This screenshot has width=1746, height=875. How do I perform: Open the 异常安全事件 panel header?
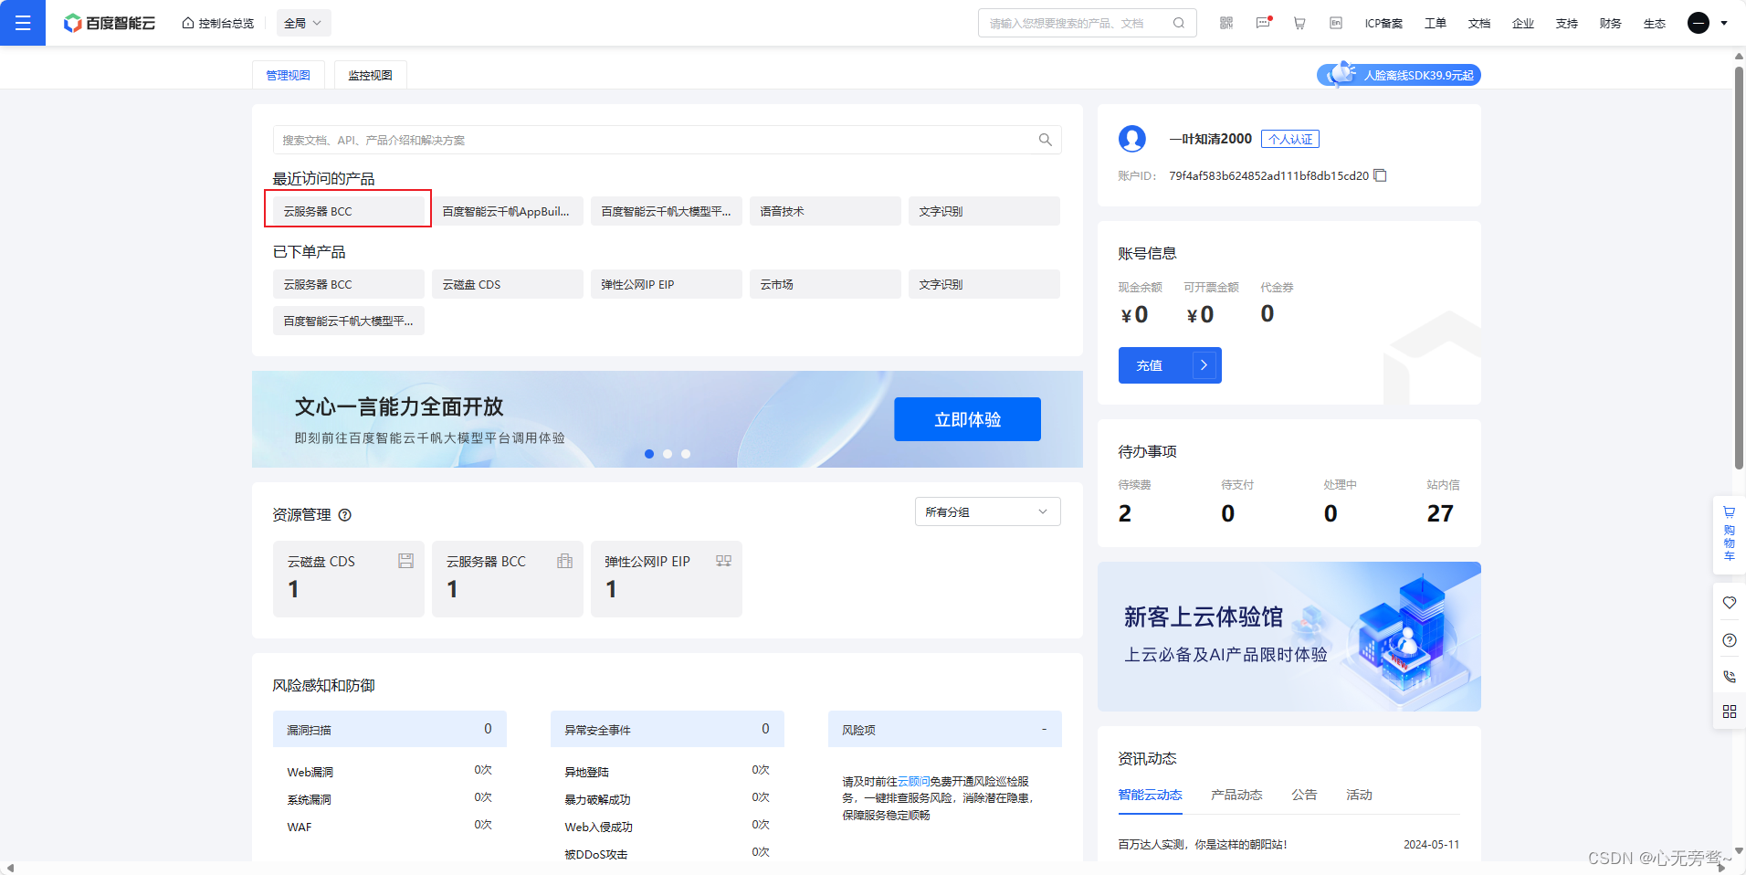(668, 729)
